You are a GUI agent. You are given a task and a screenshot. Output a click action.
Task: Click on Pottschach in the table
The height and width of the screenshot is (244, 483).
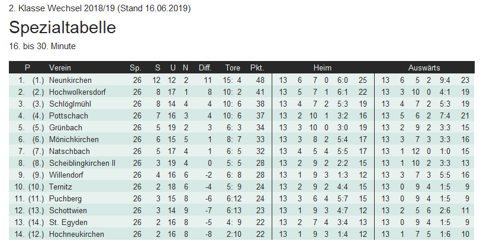click(67, 115)
